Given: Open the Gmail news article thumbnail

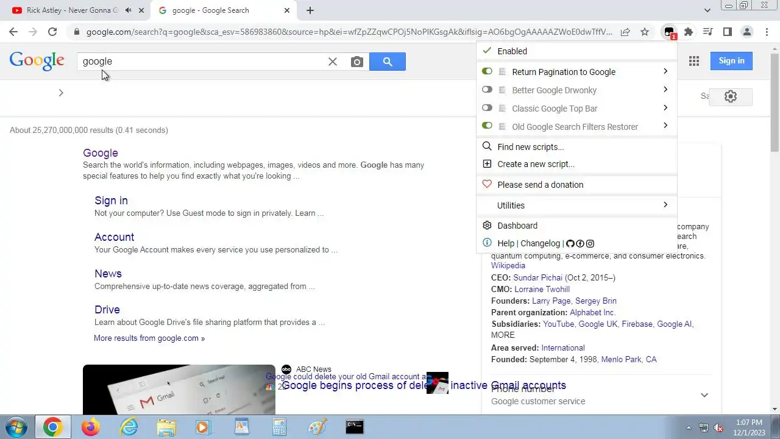Looking at the screenshot, I should pyautogui.click(x=179, y=390).
